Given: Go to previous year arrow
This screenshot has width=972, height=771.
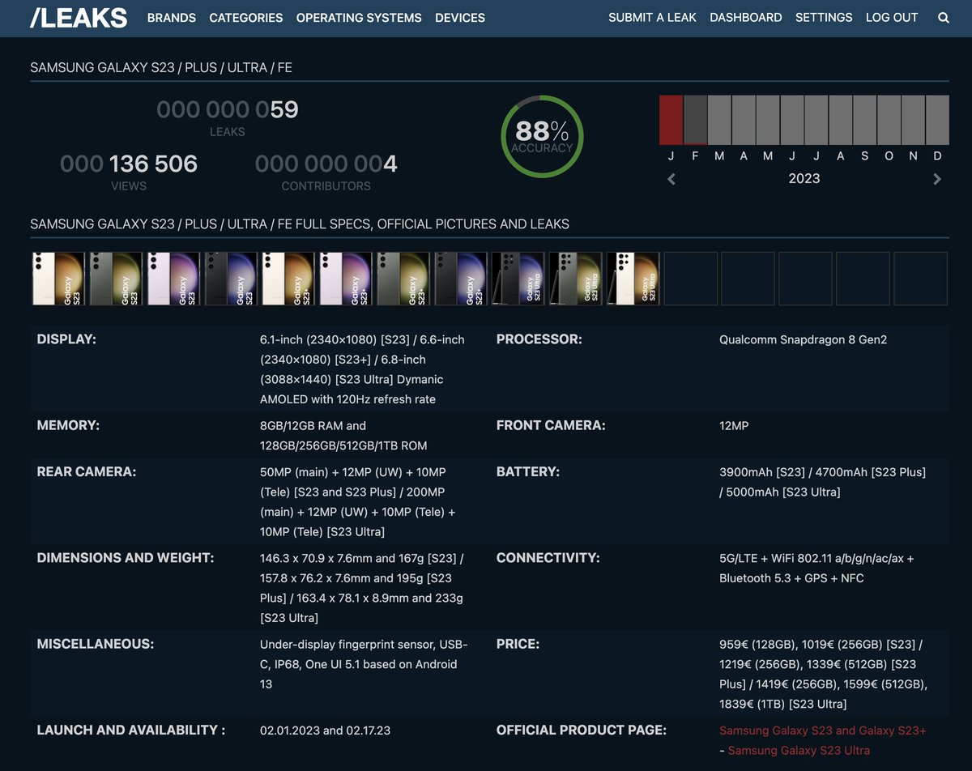Looking at the screenshot, I should tap(671, 179).
